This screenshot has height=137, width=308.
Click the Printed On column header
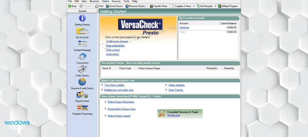coord(212,68)
